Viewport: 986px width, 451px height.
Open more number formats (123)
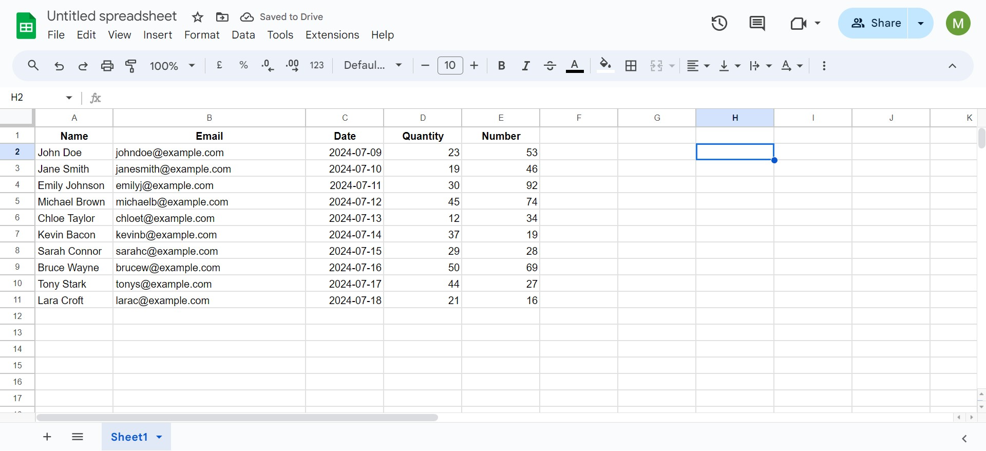click(317, 65)
